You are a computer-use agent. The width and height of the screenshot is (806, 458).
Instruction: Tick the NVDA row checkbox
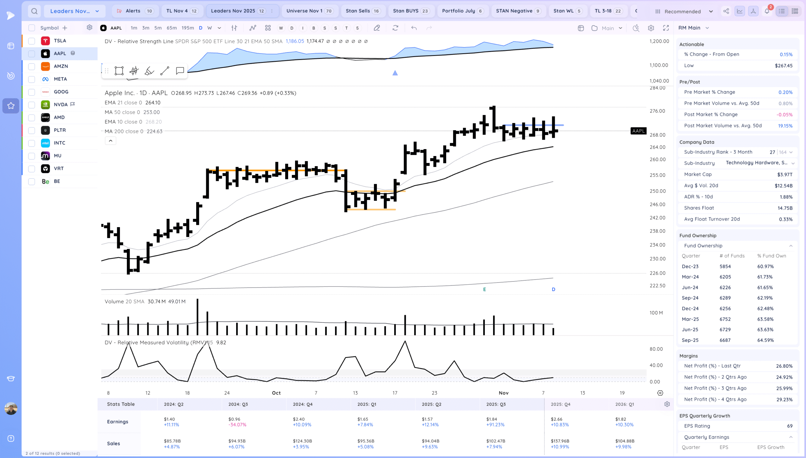pyautogui.click(x=31, y=105)
